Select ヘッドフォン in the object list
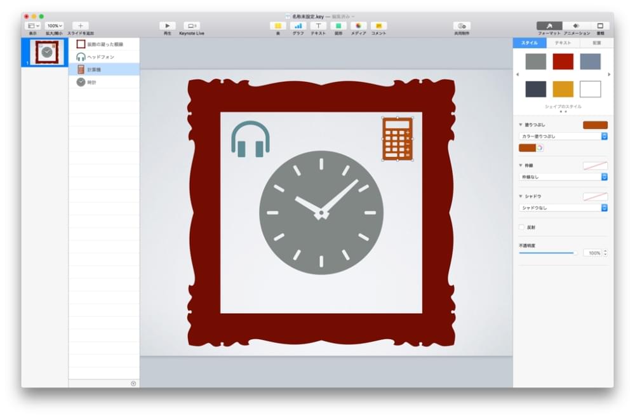Viewport: 635px width, 418px height. click(x=100, y=57)
